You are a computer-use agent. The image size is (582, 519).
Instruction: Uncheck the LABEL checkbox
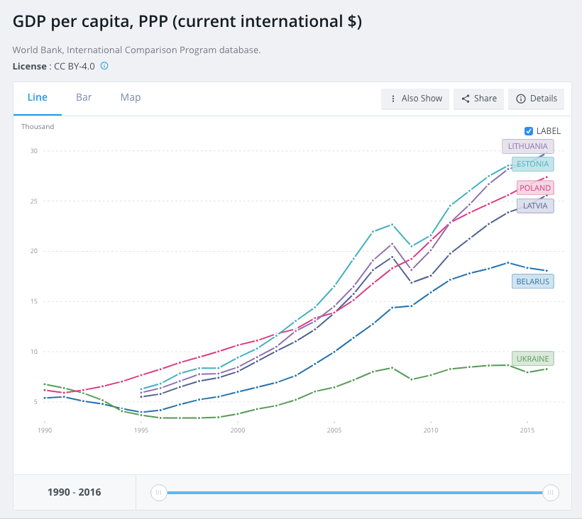[x=529, y=131]
